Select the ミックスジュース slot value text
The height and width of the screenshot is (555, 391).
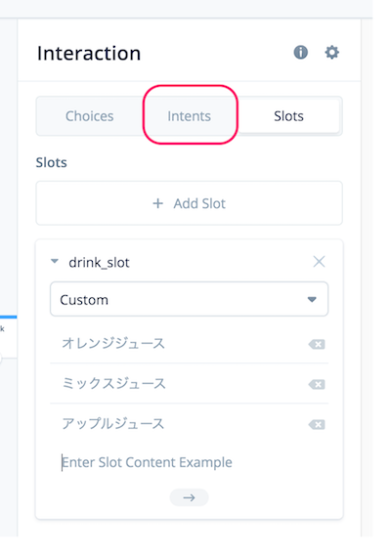click(x=113, y=384)
